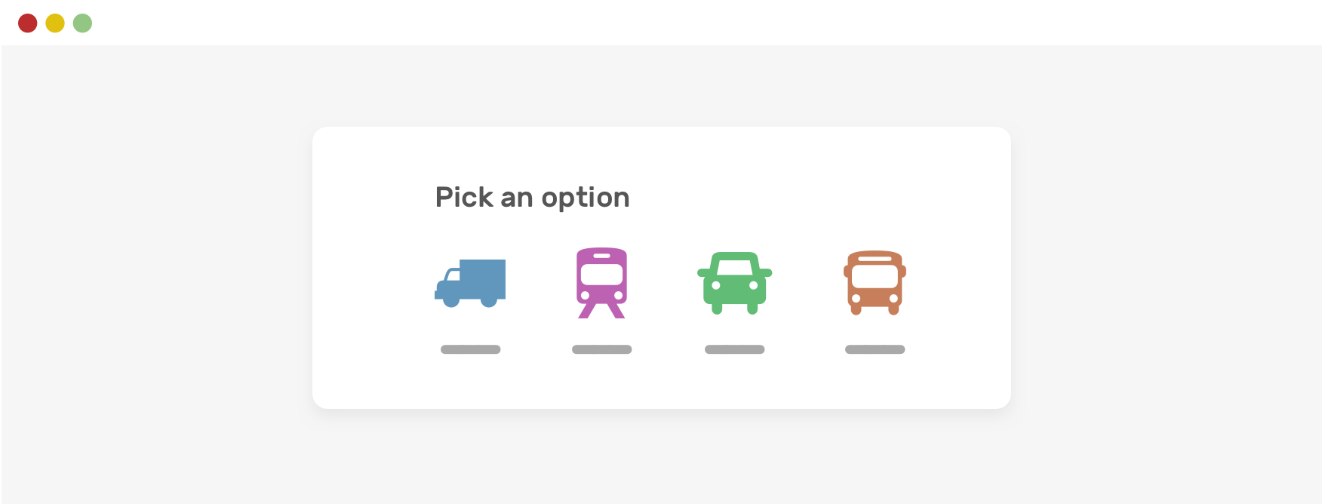This screenshot has height=504, width=1322.
Task: Click the orange bus's white windshield
Action: click(875, 276)
